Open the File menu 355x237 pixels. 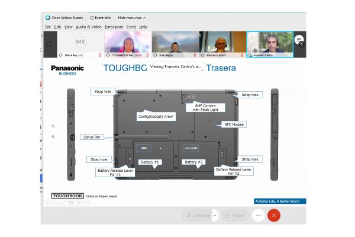[x=48, y=27]
